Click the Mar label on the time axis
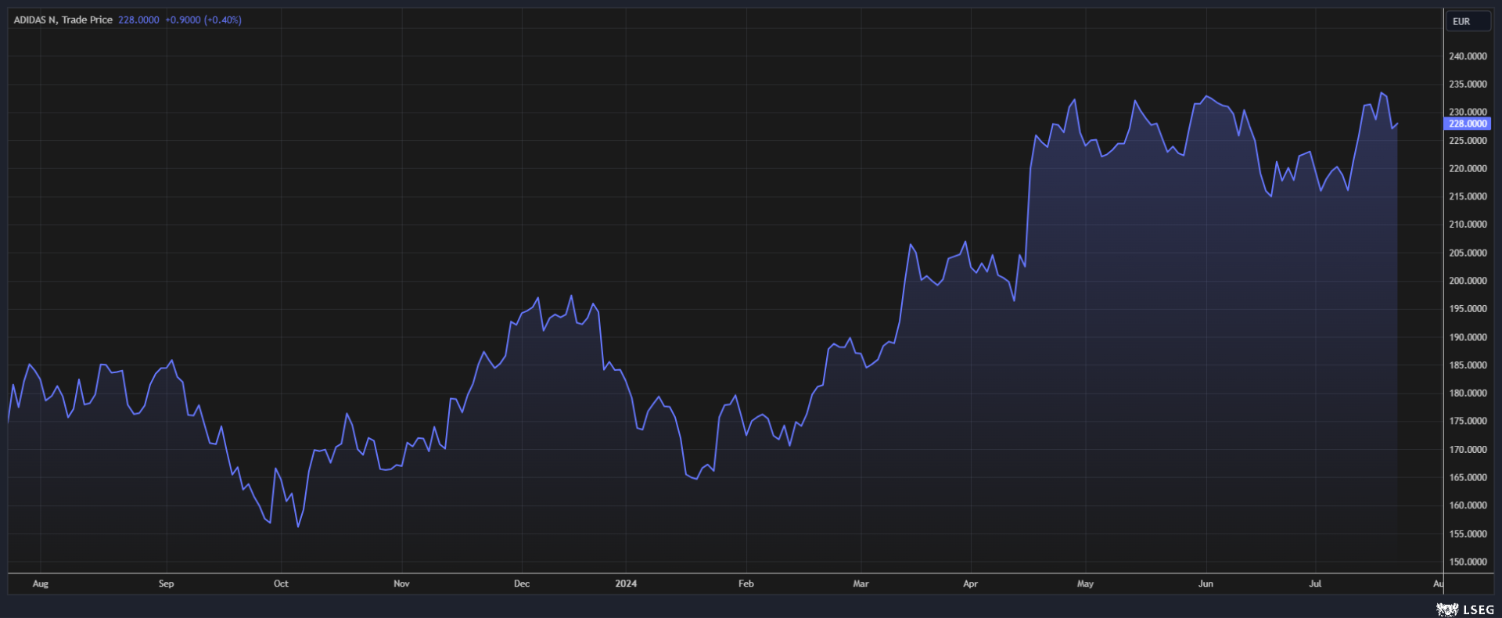 coord(861,584)
